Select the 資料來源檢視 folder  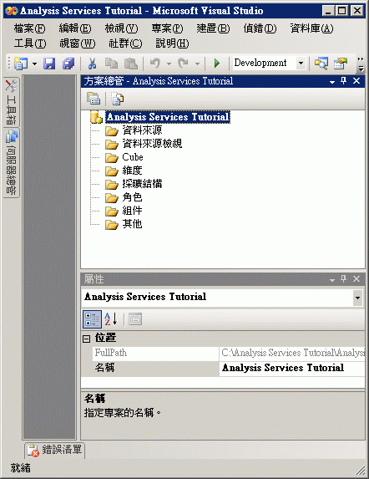(152, 144)
